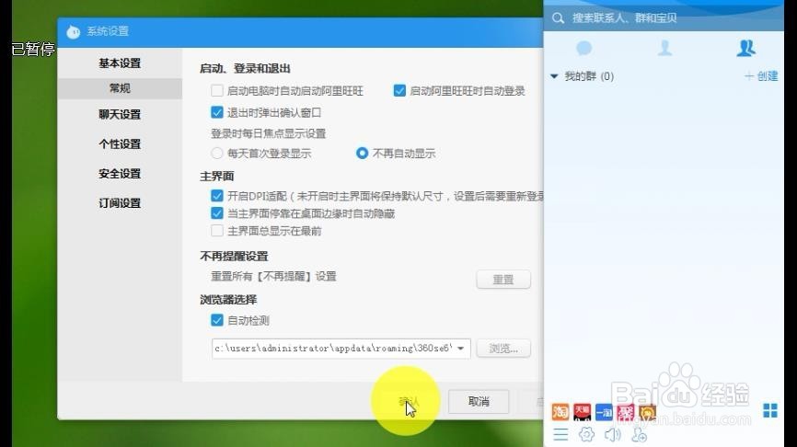Click the 确认 button
The height and width of the screenshot is (447, 797).
[x=409, y=402]
